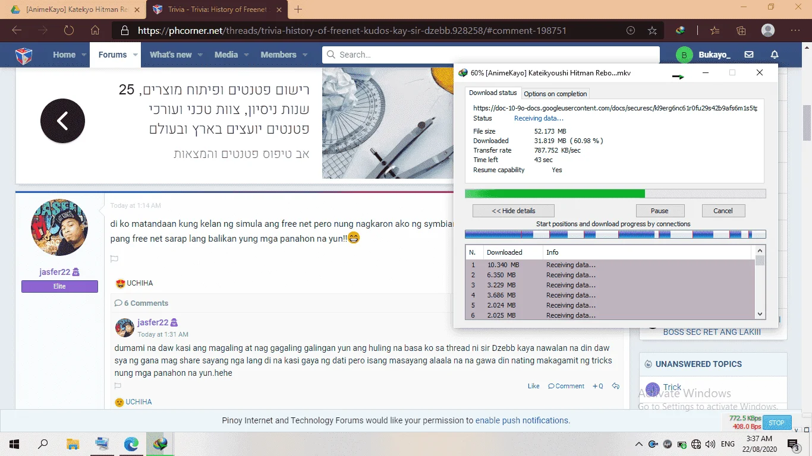Select the Options on completion tab
Image resolution: width=812 pixels, height=456 pixels.
click(555, 94)
